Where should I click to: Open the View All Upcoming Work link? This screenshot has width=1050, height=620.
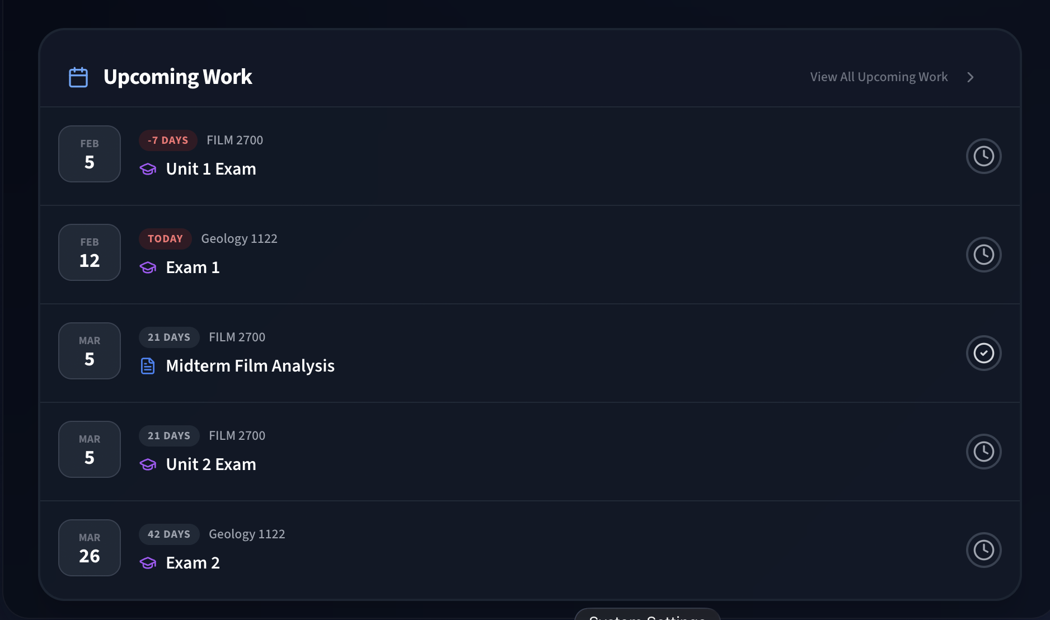(879, 77)
